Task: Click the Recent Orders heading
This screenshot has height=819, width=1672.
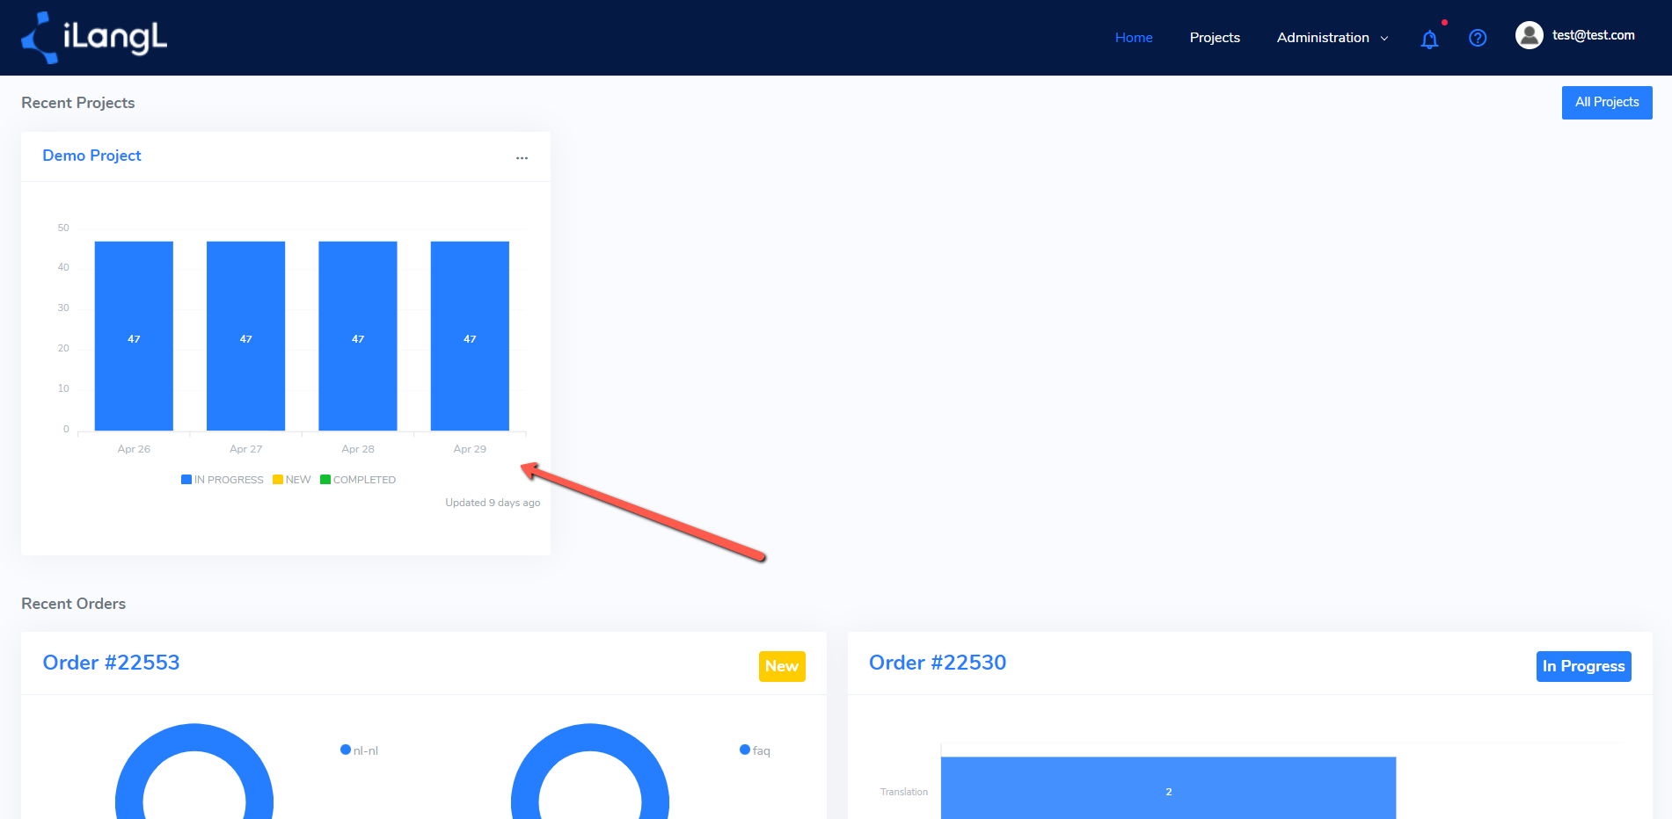Action: 73,604
